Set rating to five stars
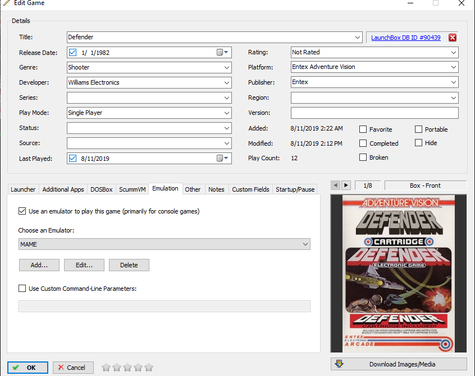Viewport: 475px width, 376px height. 149,368
